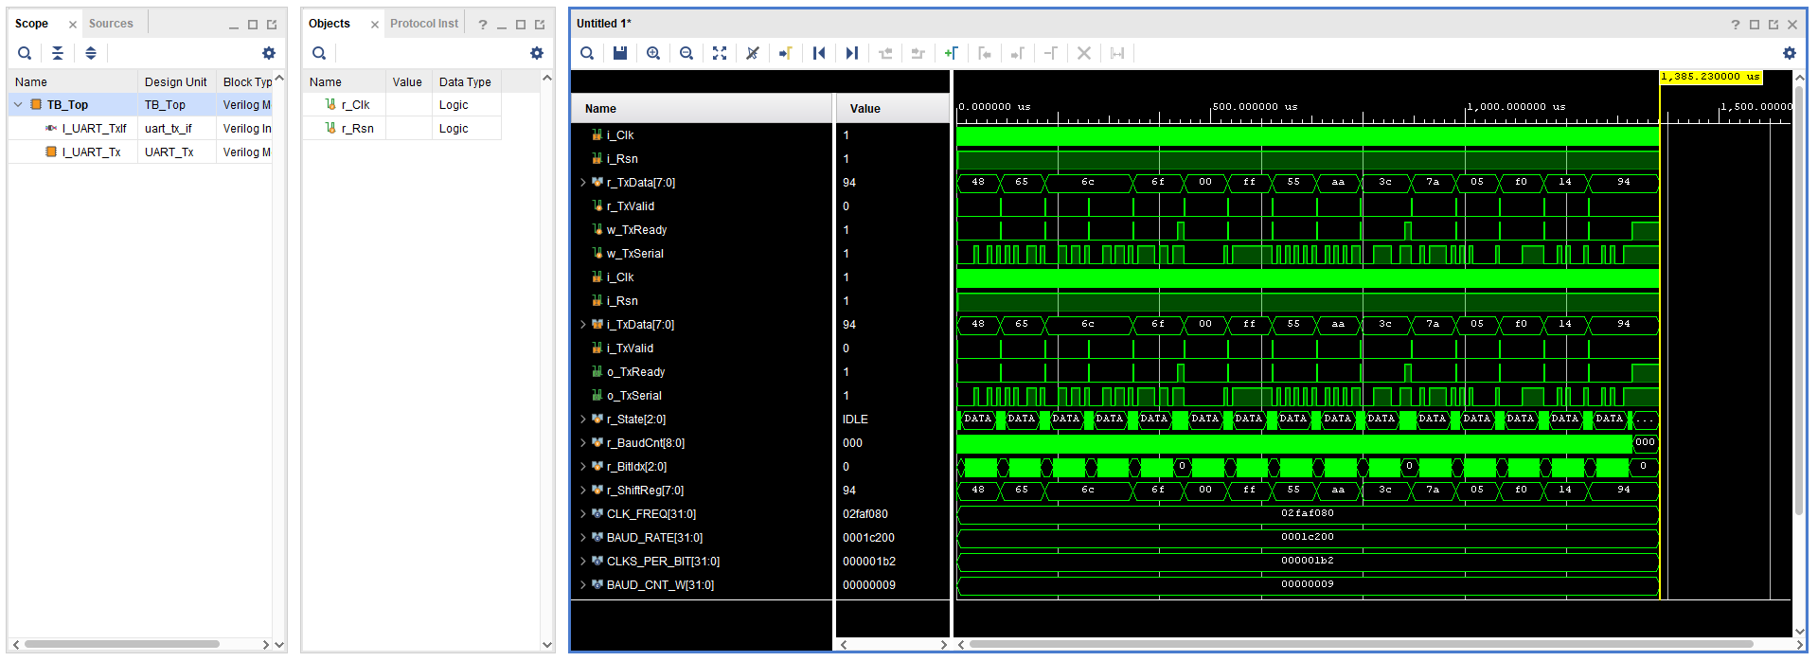Image resolution: width=1818 pixels, height=661 pixels.
Task: Save the waveform configuration
Action: pyautogui.click(x=620, y=53)
